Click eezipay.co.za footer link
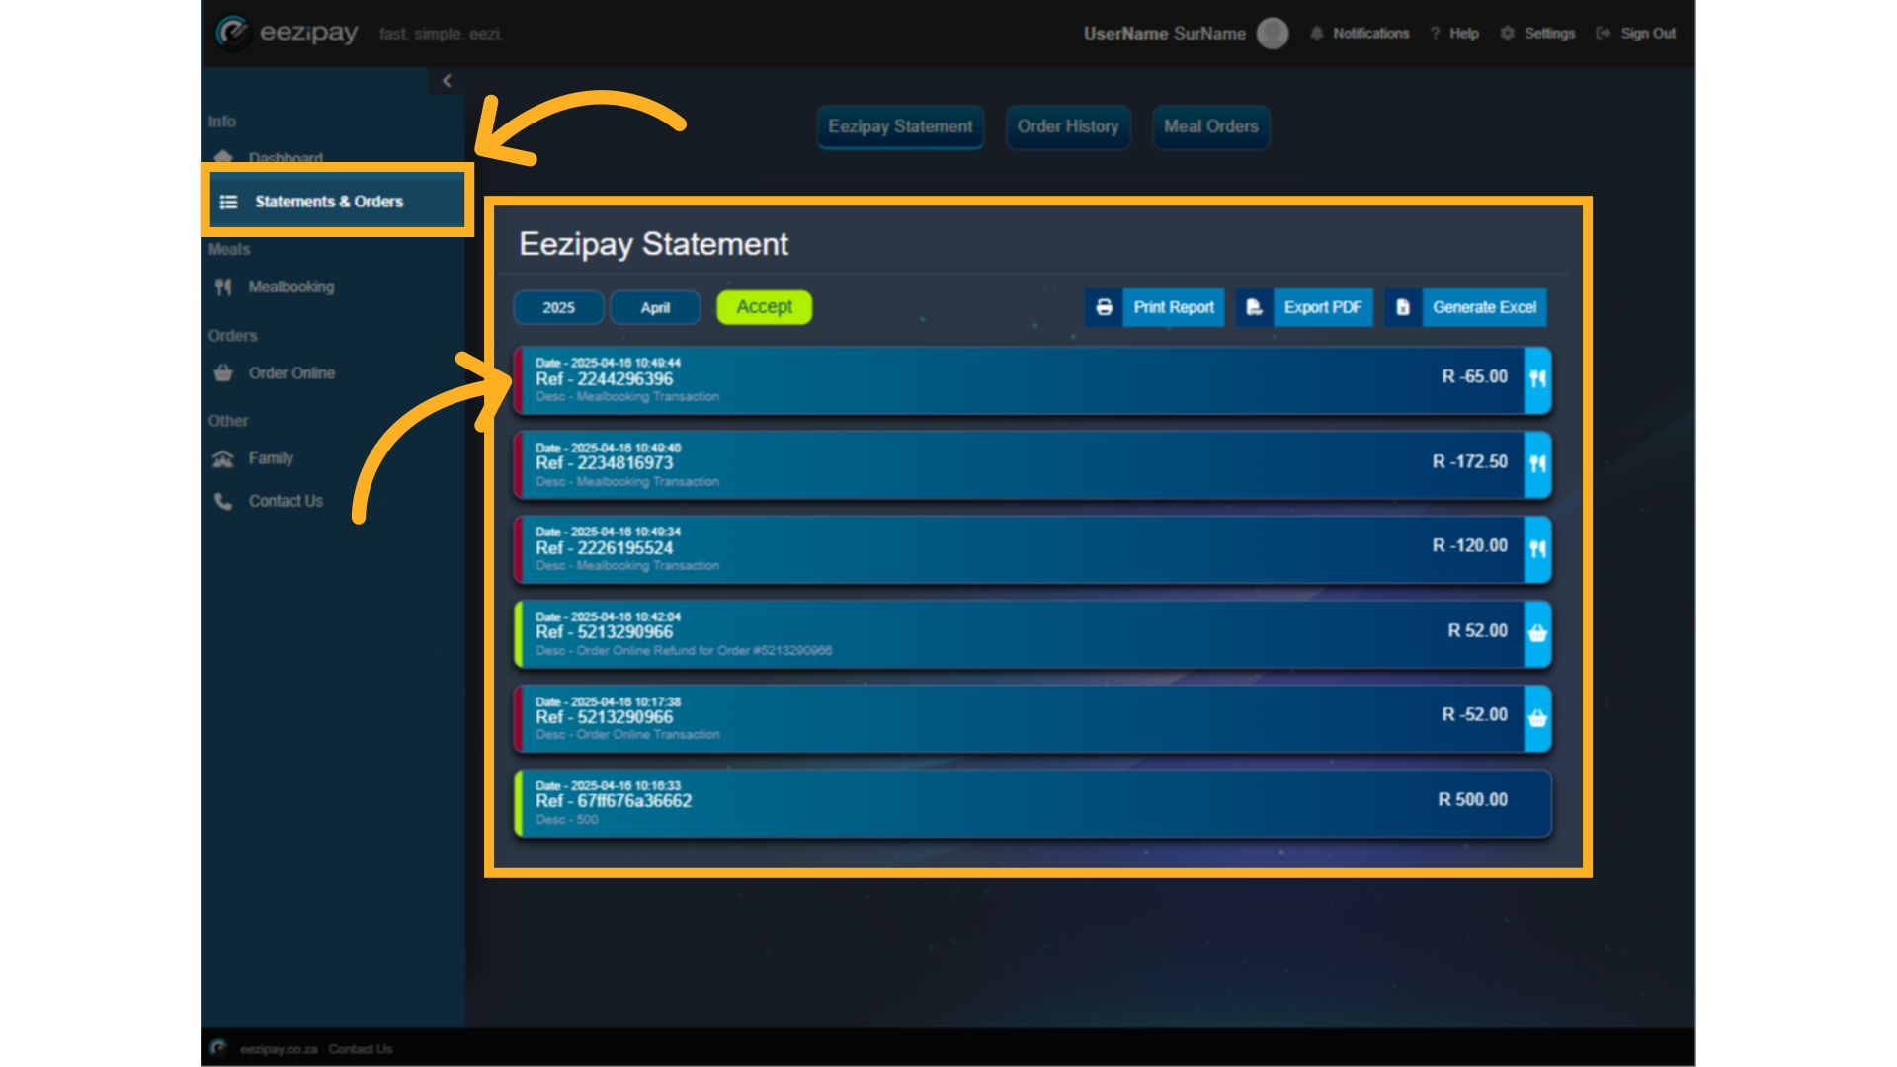The image size is (1897, 1067). click(x=279, y=1049)
